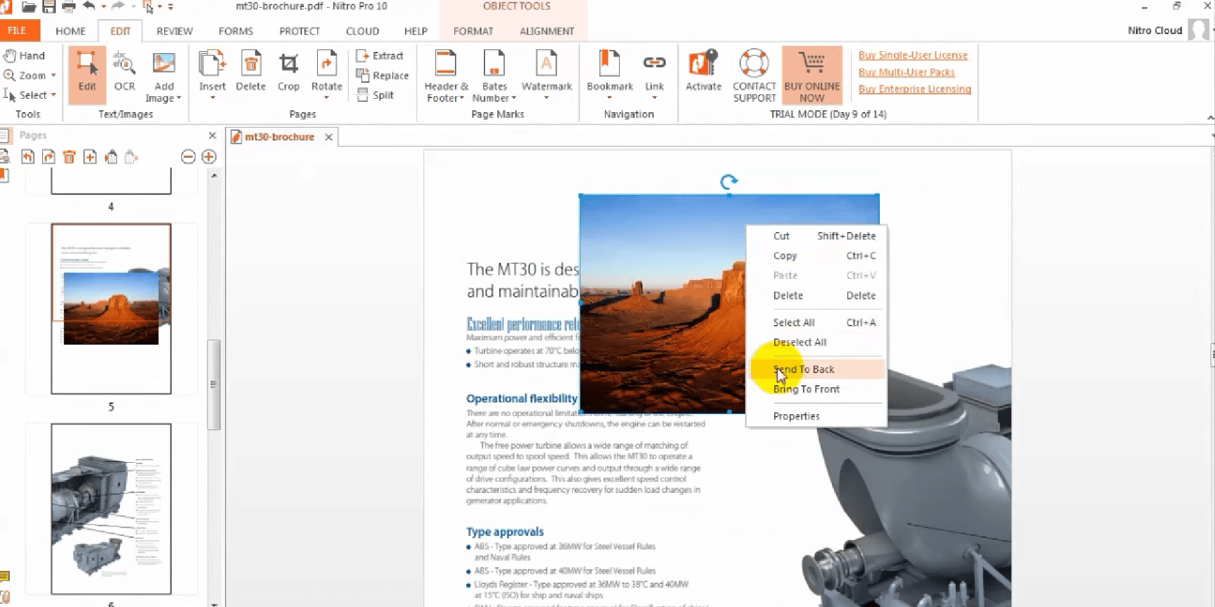Zoom out using the minus control

pyautogui.click(x=188, y=156)
